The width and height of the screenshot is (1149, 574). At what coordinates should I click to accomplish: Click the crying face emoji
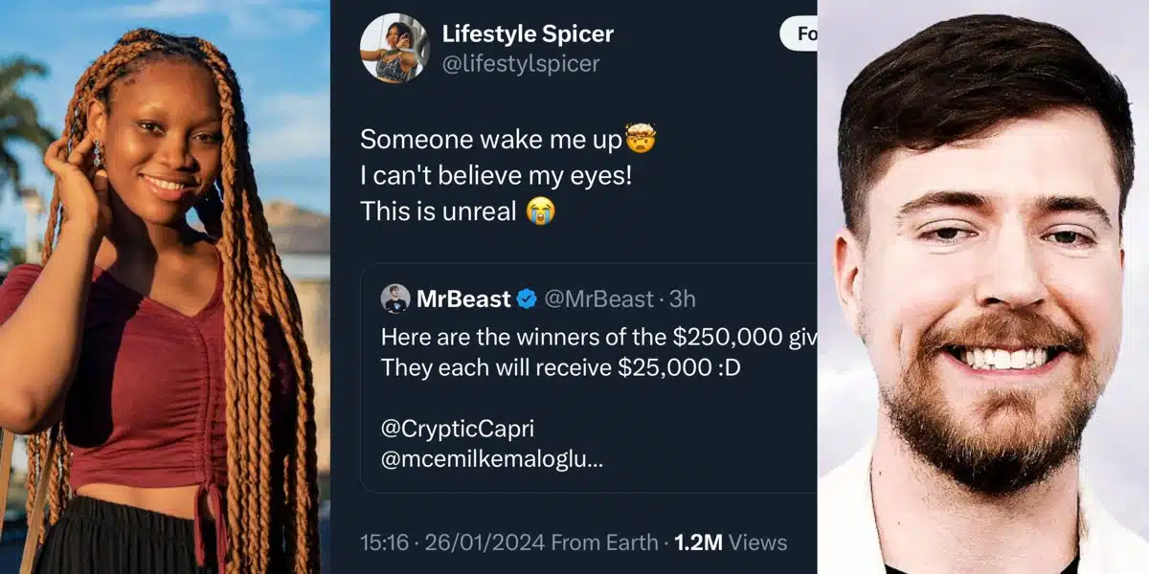pos(541,211)
